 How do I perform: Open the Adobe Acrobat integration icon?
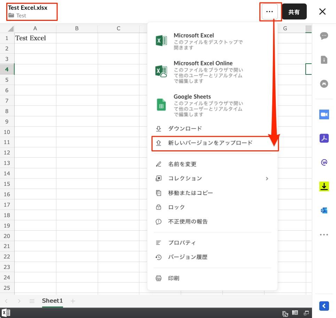[x=324, y=138]
